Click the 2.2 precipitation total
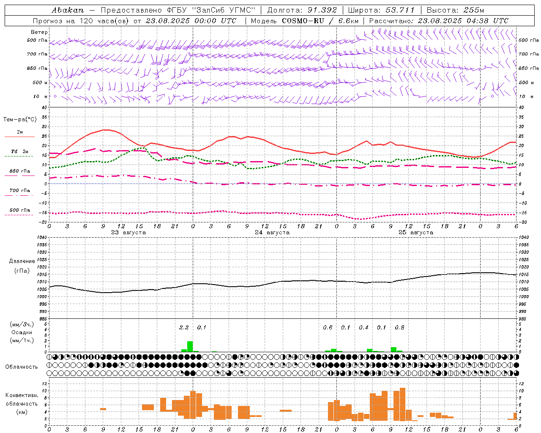This screenshot has width=541, height=433. tap(184, 328)
